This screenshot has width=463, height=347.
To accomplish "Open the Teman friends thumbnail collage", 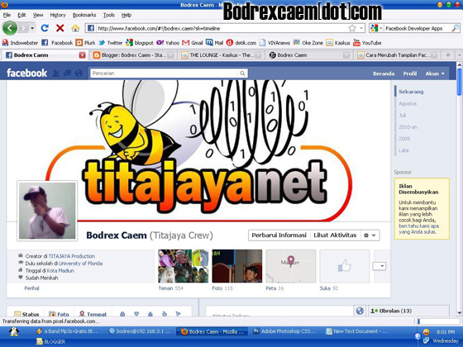I will click(183, 266).
